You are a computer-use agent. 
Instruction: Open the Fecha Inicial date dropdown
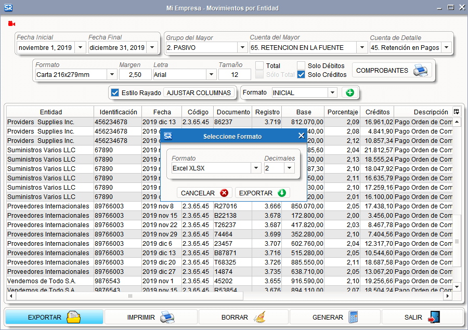(x=80, y=47)
